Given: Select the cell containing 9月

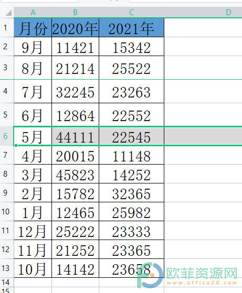Looking at the screenshot, I should point(33,47).
